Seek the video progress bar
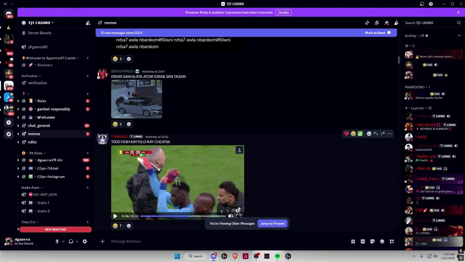The width and height of the screenshot is (465, 262). click(183, 216)
